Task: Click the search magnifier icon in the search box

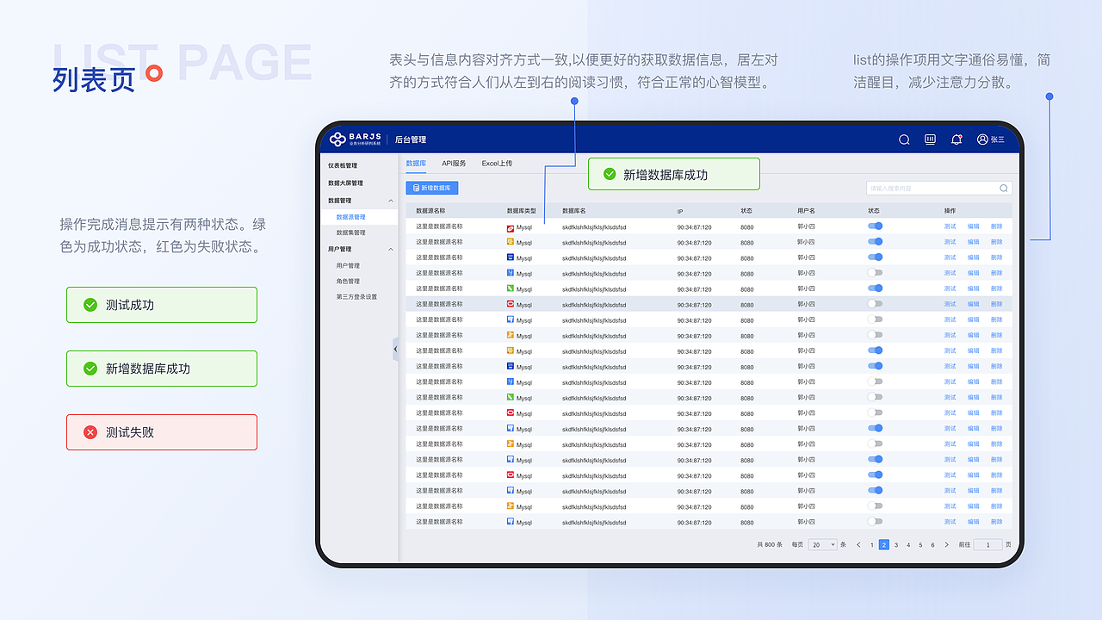Action: point(1003,188)
